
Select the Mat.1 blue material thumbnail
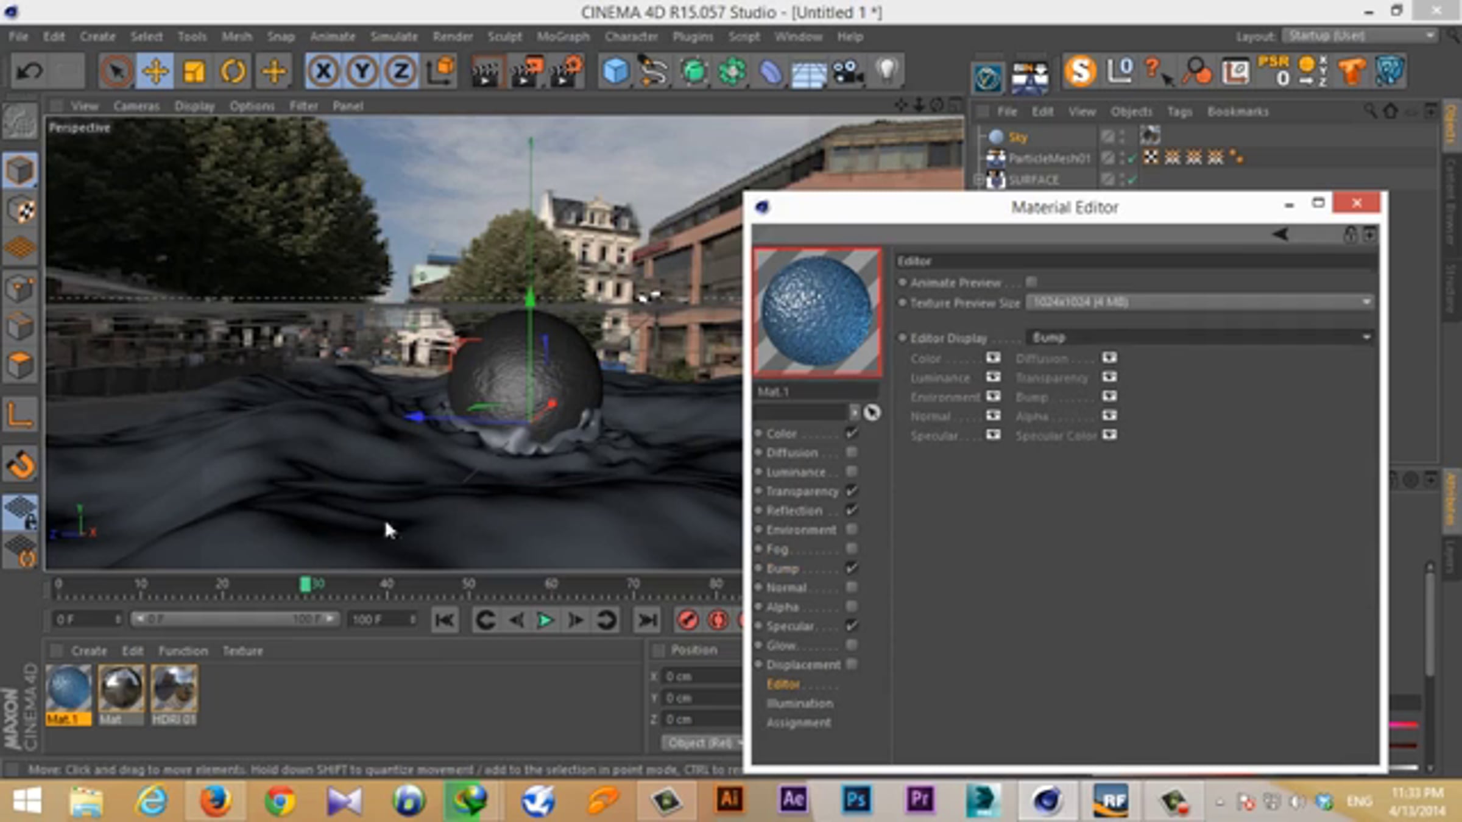pos(68,689)
